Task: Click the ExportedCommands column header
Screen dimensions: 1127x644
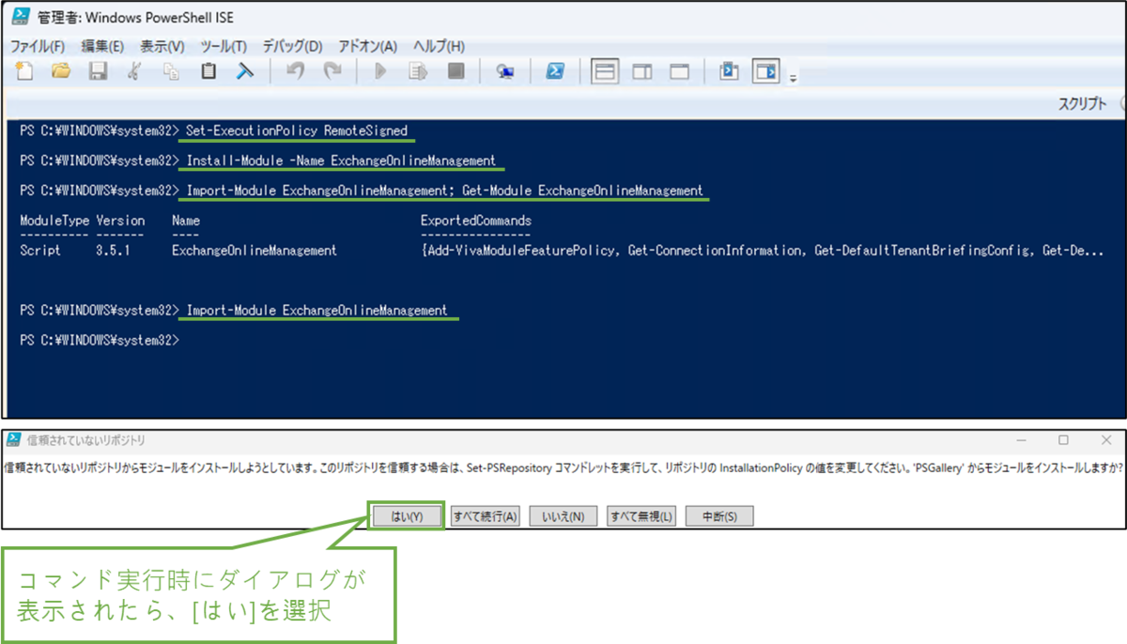Action: tap(476, 221)
